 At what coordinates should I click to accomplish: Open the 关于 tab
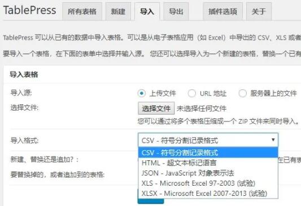coord(259,11)
